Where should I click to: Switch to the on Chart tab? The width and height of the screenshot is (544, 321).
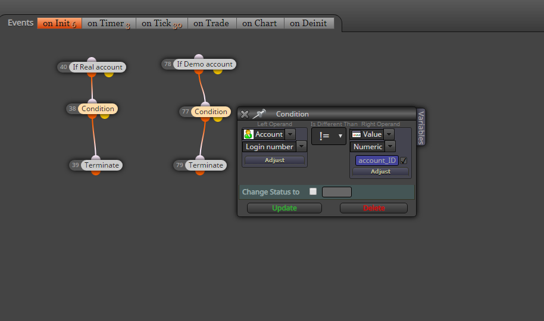point(260,23)
